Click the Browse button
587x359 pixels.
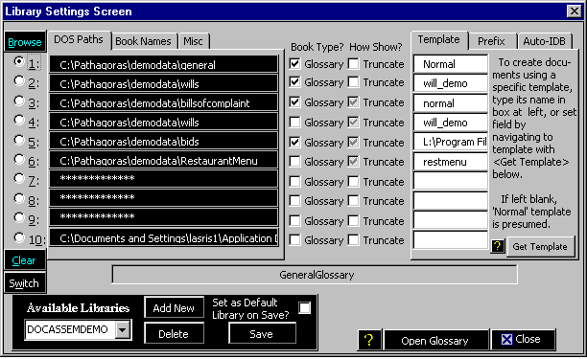click(25, 42)
